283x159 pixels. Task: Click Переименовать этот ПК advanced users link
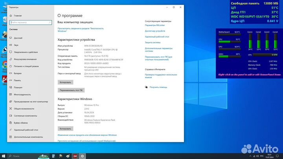point(158,58)
